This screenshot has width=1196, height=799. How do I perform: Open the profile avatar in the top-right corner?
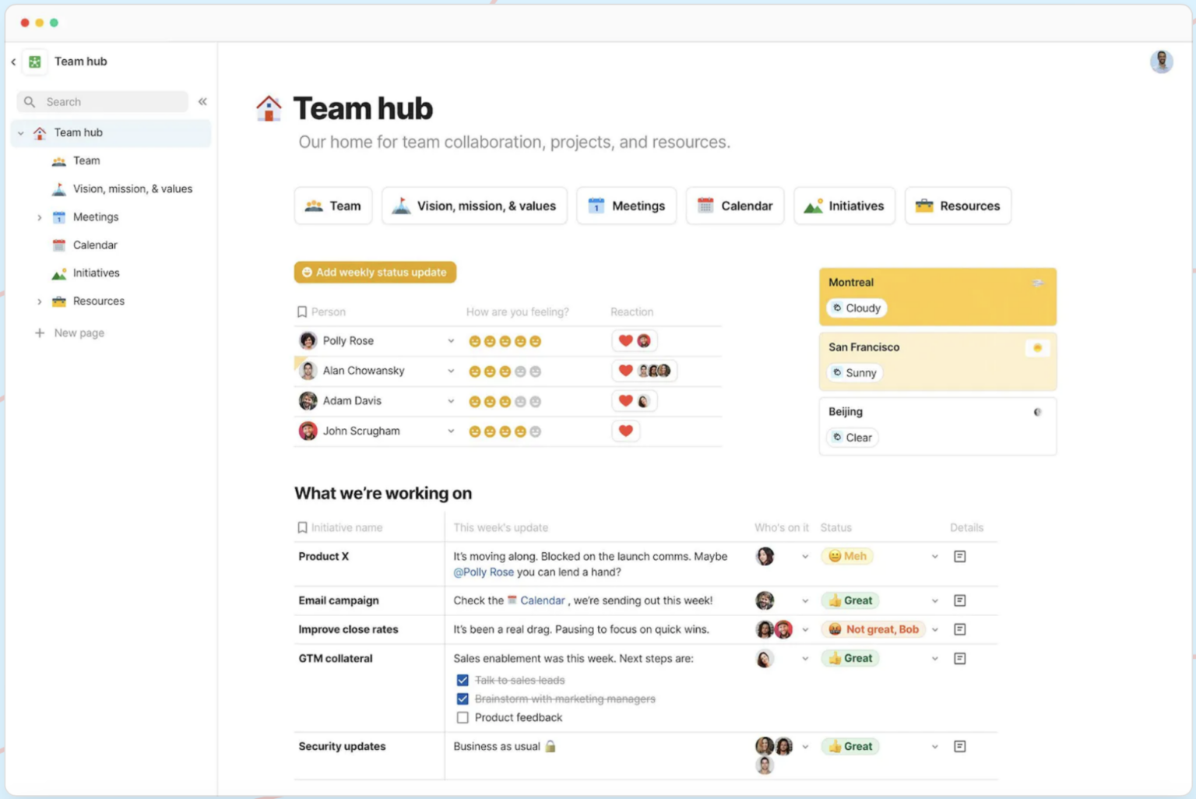coord(1161,62)
